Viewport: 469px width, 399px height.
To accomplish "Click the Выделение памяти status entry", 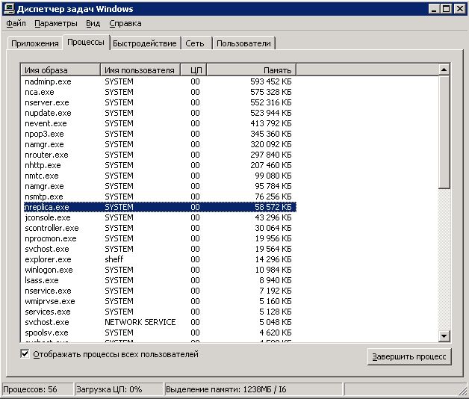I will [x=253, y=389].
